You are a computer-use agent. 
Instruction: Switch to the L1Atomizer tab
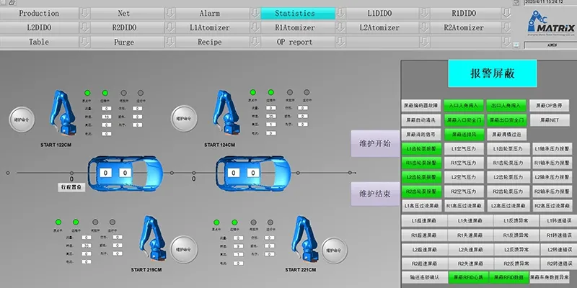click(x=209, y=27)
